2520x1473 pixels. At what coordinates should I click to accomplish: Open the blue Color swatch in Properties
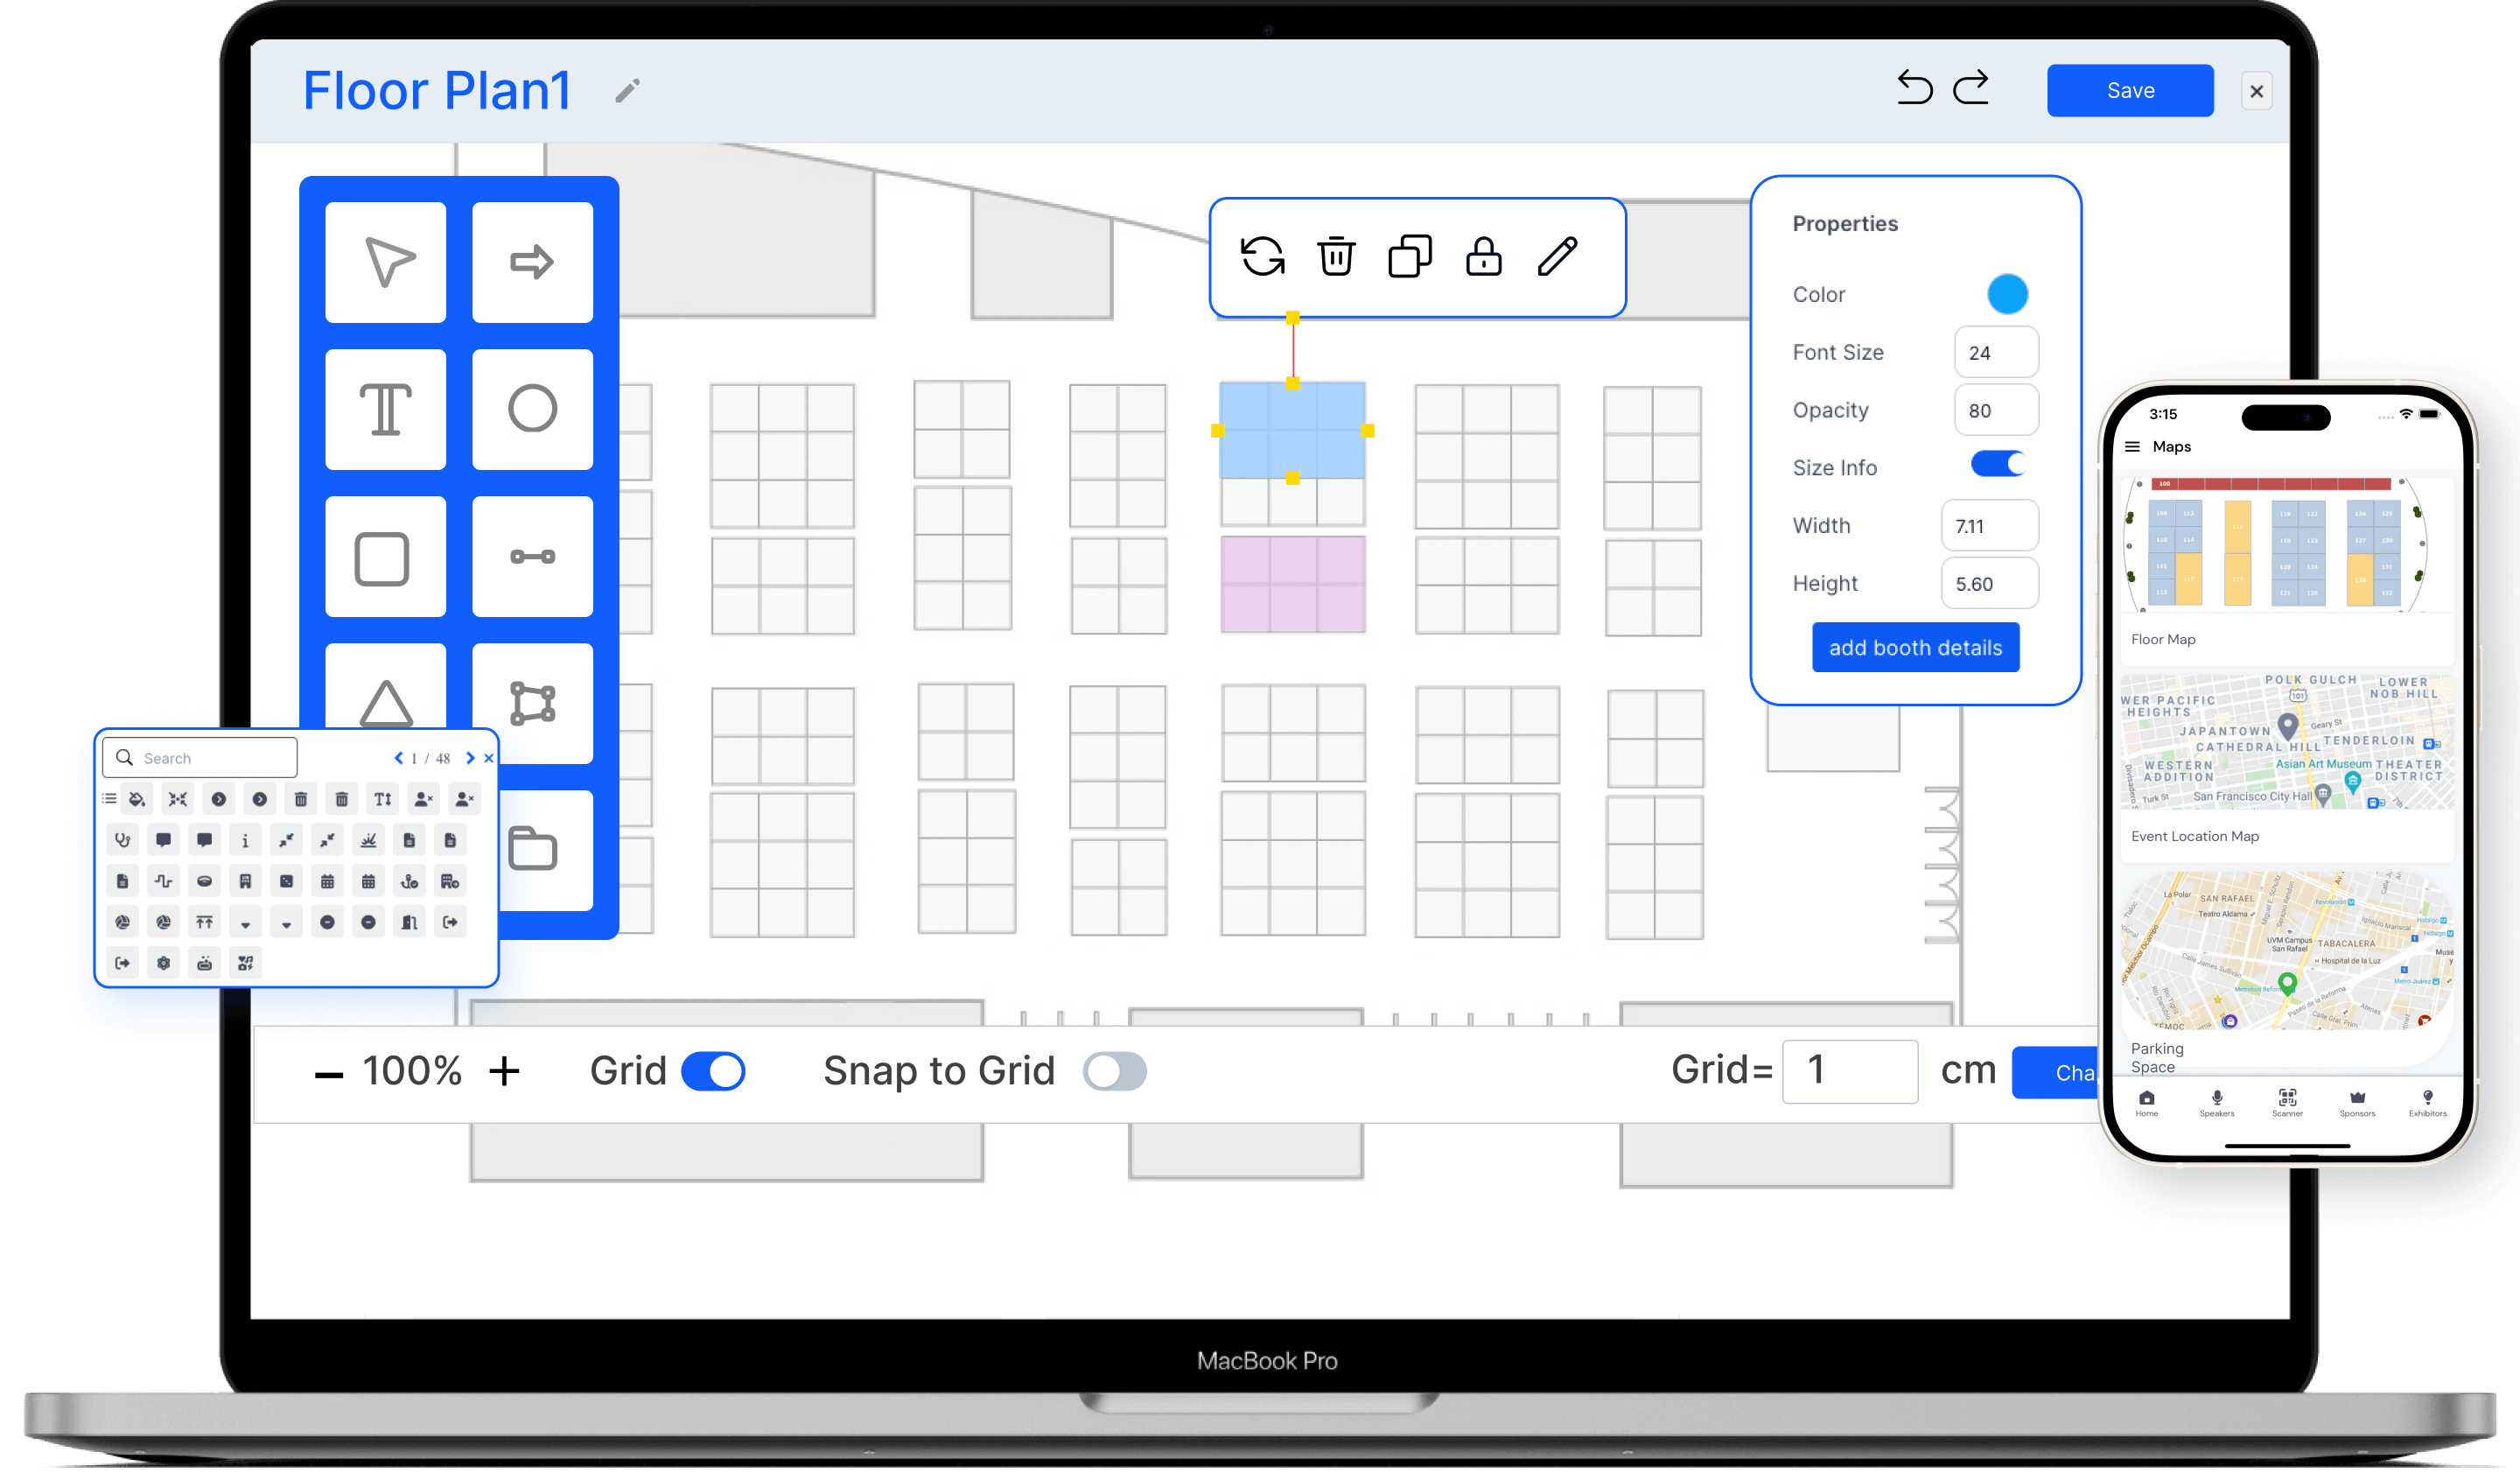point(2007,294)
